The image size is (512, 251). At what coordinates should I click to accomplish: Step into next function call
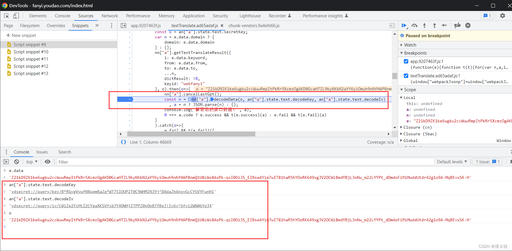(x=424, y=26)
